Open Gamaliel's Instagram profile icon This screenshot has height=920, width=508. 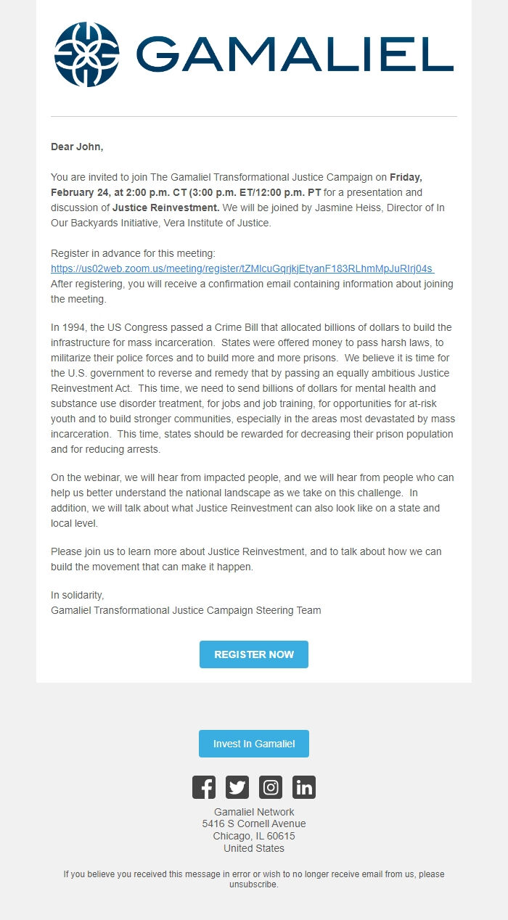point(271,786)
